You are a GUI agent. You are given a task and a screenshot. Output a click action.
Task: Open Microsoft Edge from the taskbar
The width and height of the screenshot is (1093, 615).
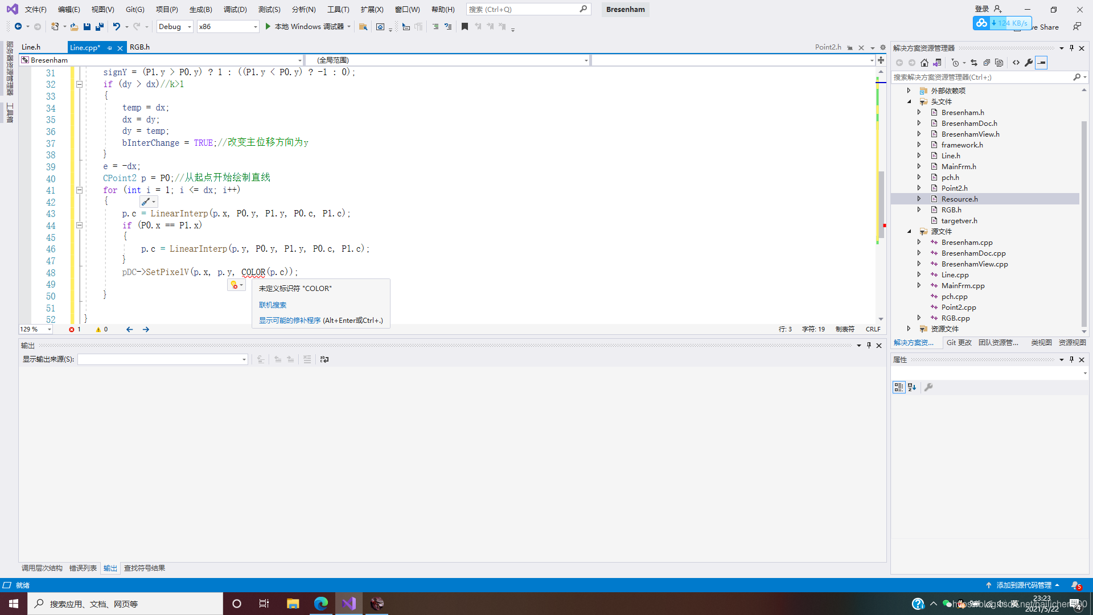pos(321,604)
